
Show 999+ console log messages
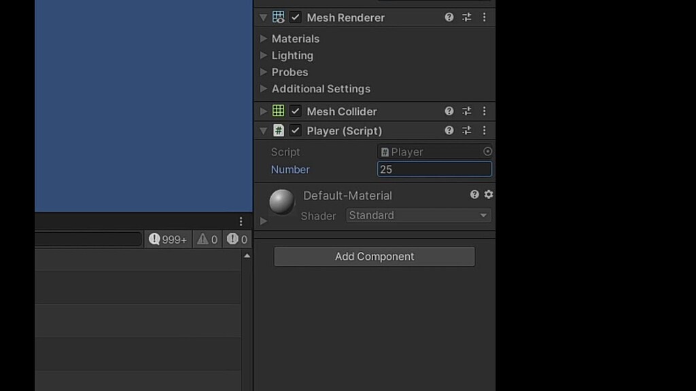[x=167, y=239]
